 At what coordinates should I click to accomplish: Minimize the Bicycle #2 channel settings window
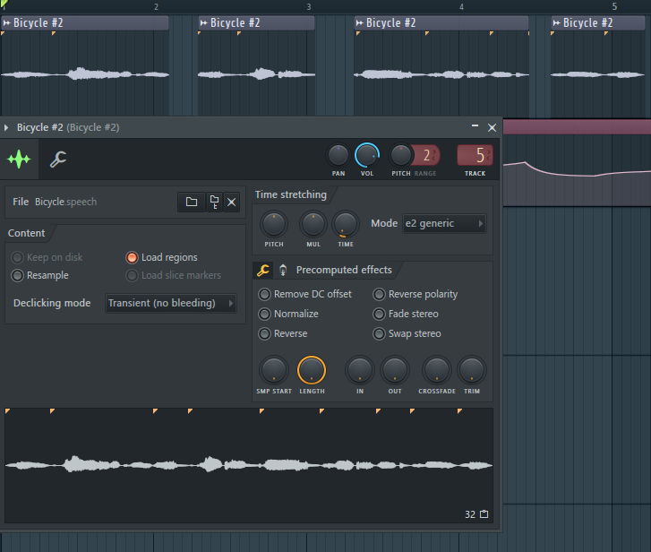(x=475, y=126)
